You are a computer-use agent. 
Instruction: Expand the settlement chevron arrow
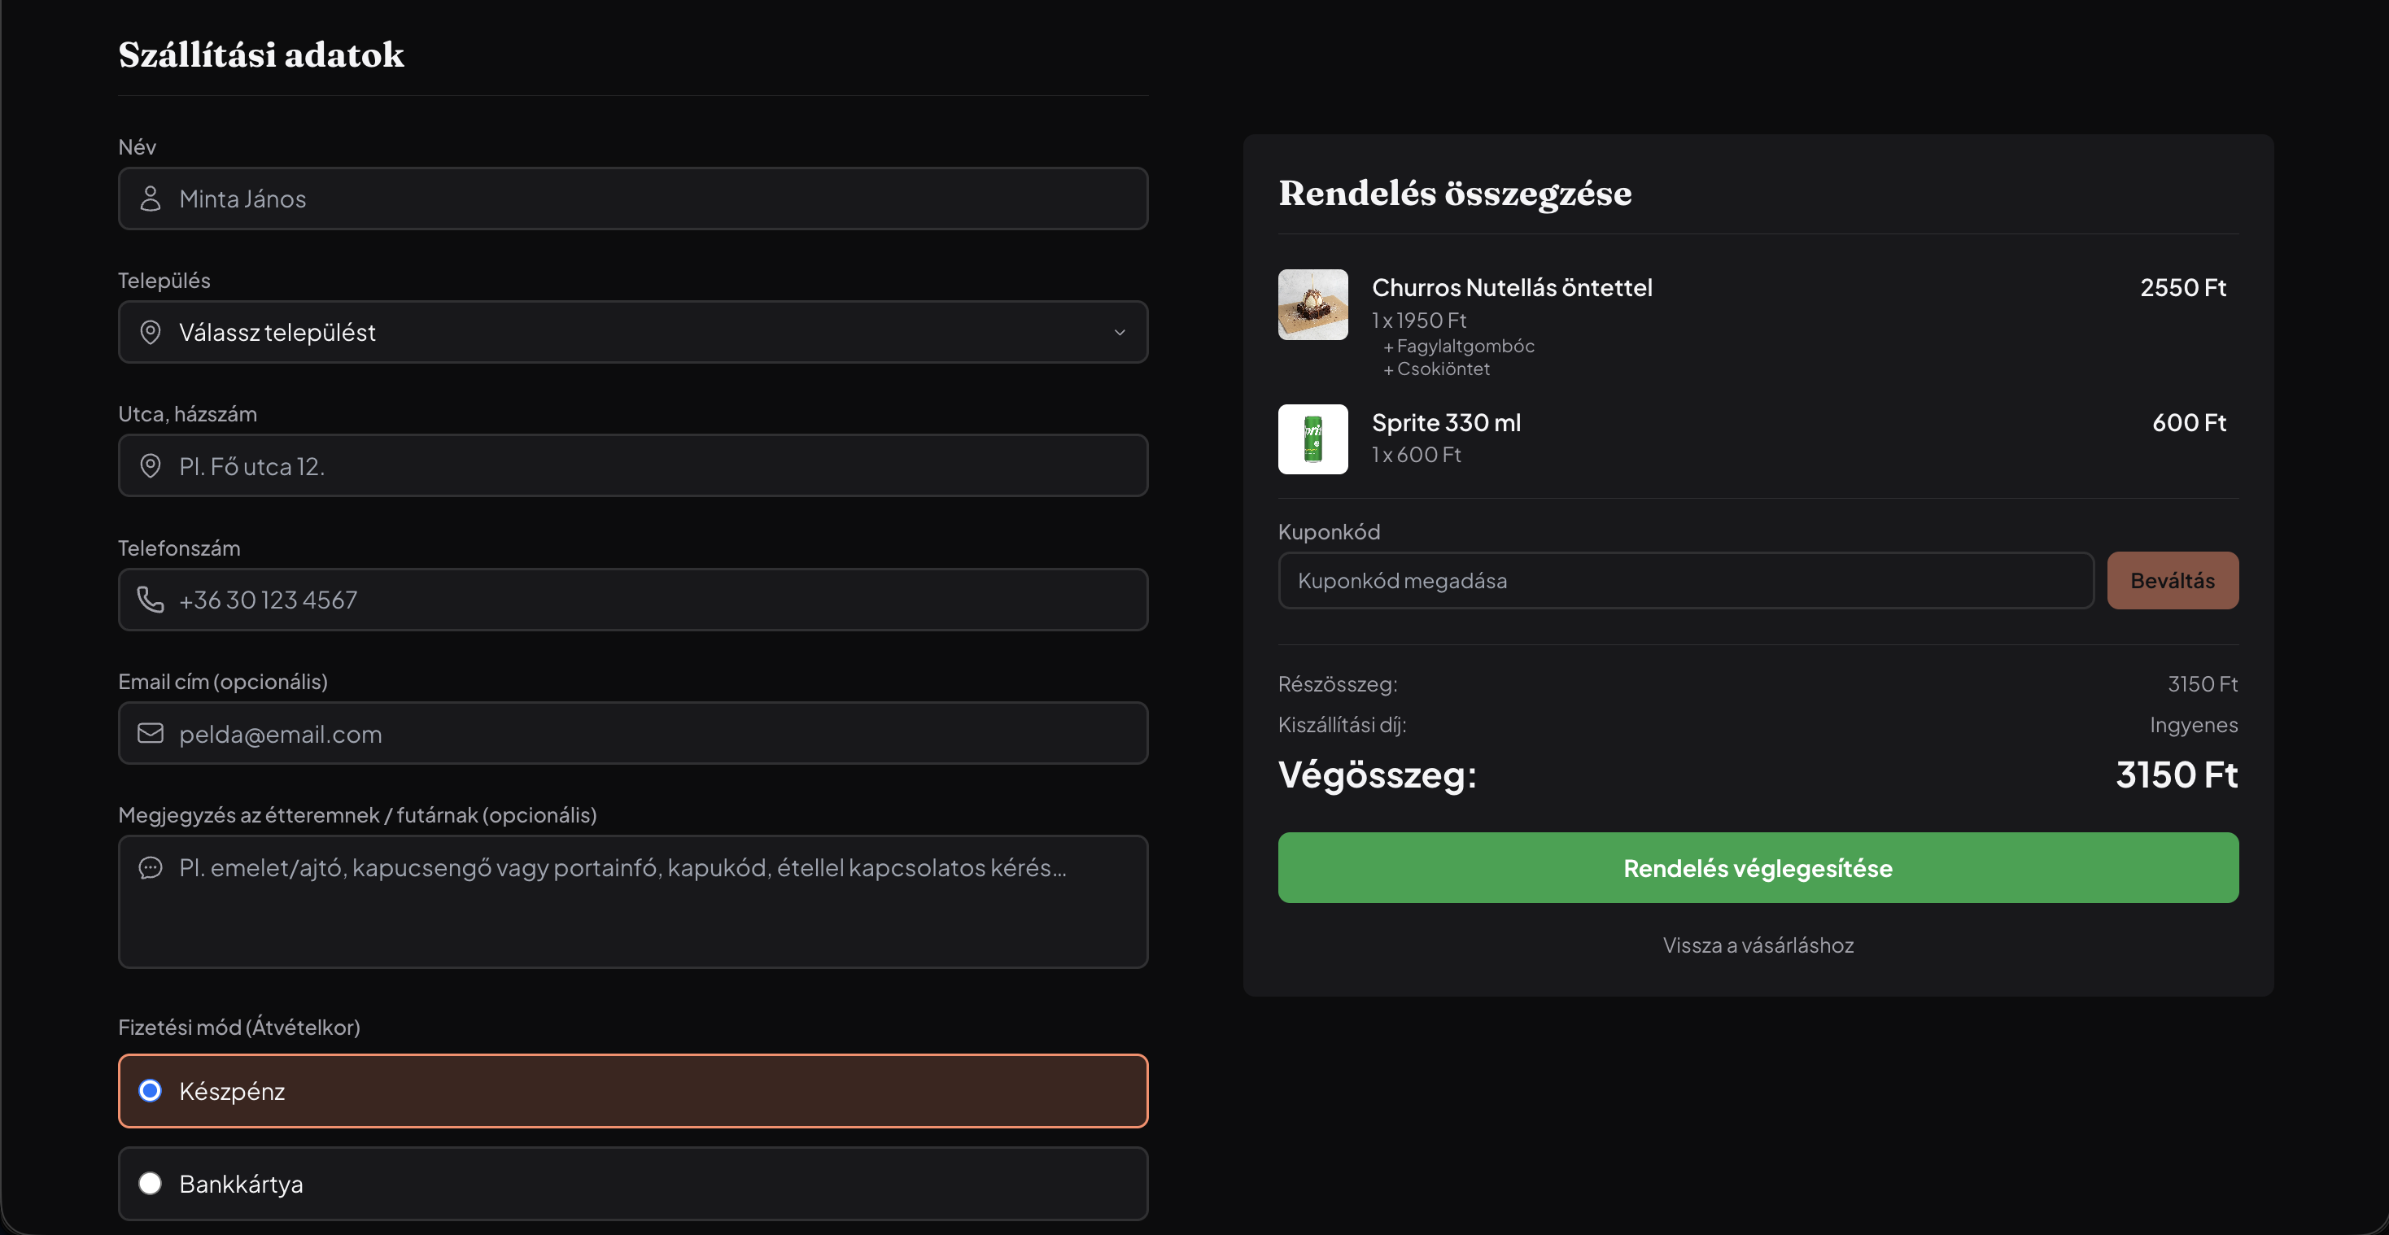tap(1120, 332)
